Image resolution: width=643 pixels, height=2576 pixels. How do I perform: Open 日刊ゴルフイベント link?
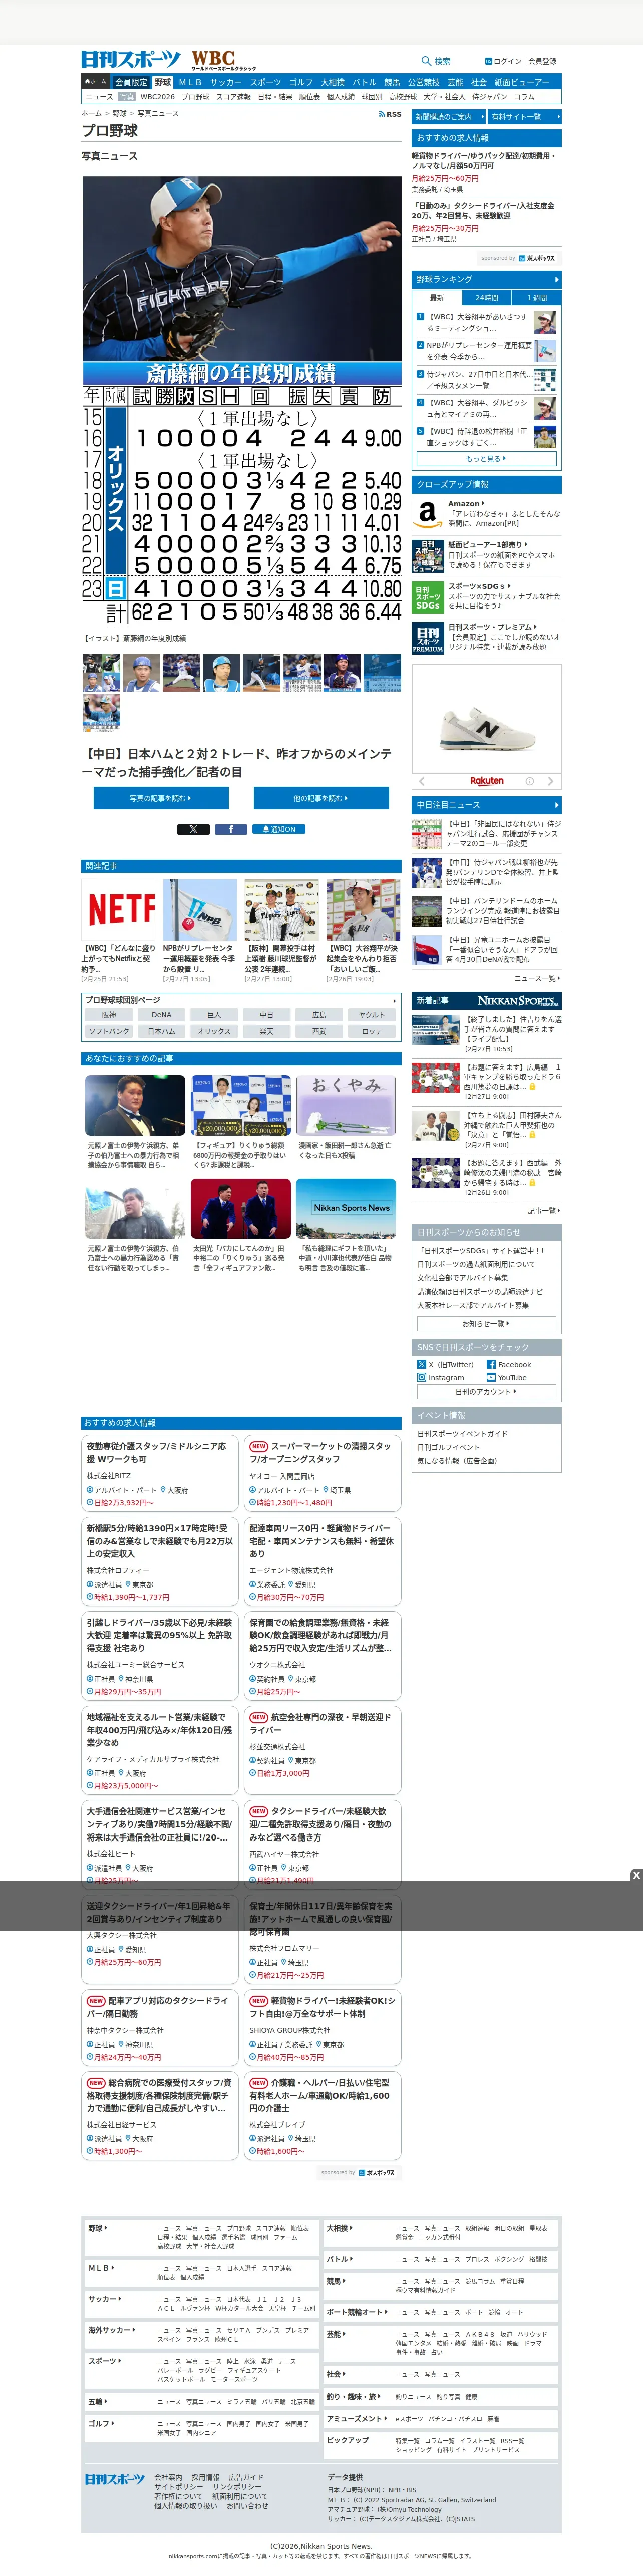tap(448, 1447)
